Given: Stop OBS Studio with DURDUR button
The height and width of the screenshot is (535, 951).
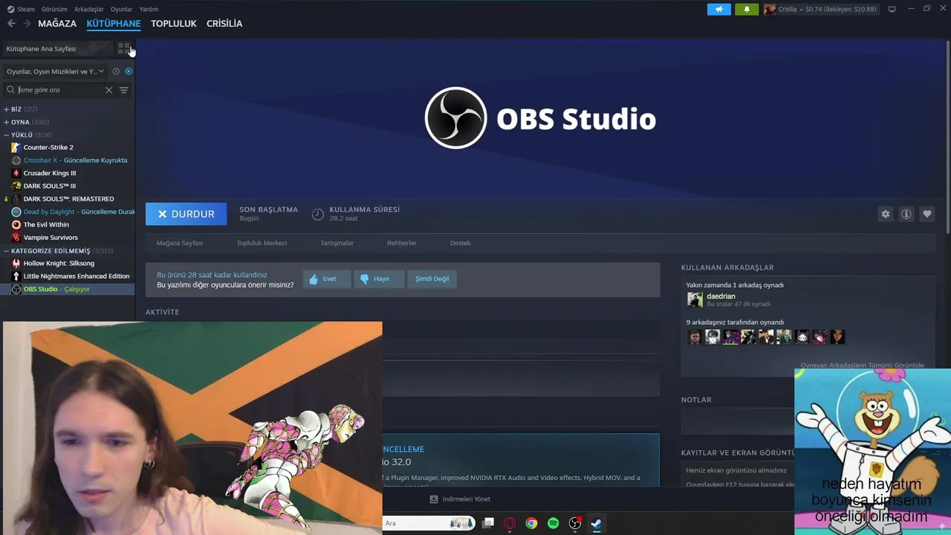Looking at the screenshot, I should tap(186, 214).
